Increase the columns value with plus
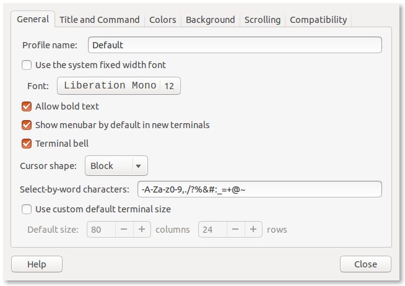The height and width of the screenshot is (286, 405). click(x=142, y=229)
